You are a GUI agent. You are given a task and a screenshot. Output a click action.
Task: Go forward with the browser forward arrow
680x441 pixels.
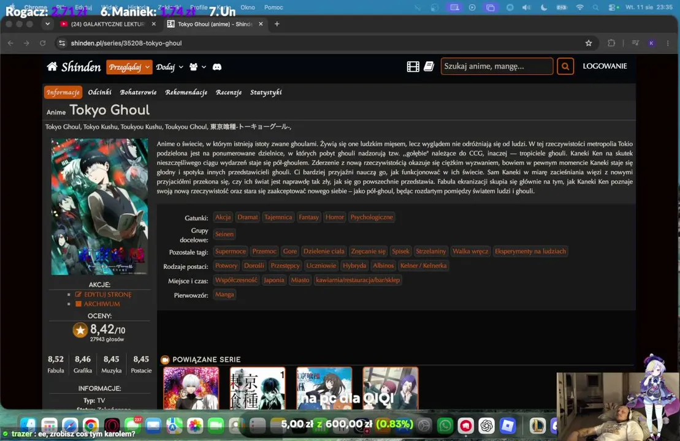click(x=26, y=43)
